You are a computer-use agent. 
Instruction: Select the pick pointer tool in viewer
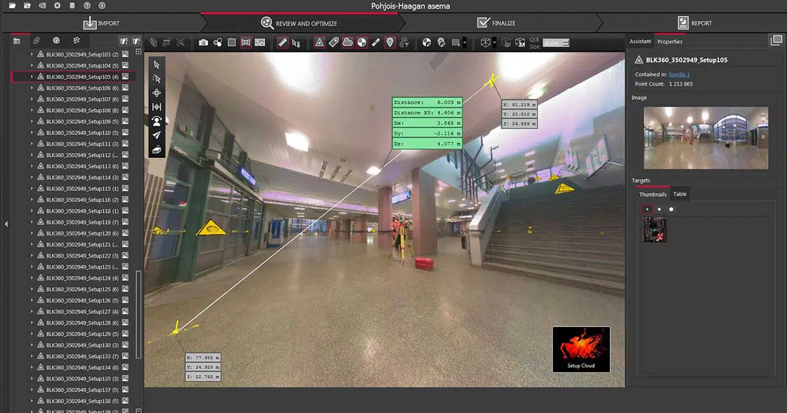(157, 64)
